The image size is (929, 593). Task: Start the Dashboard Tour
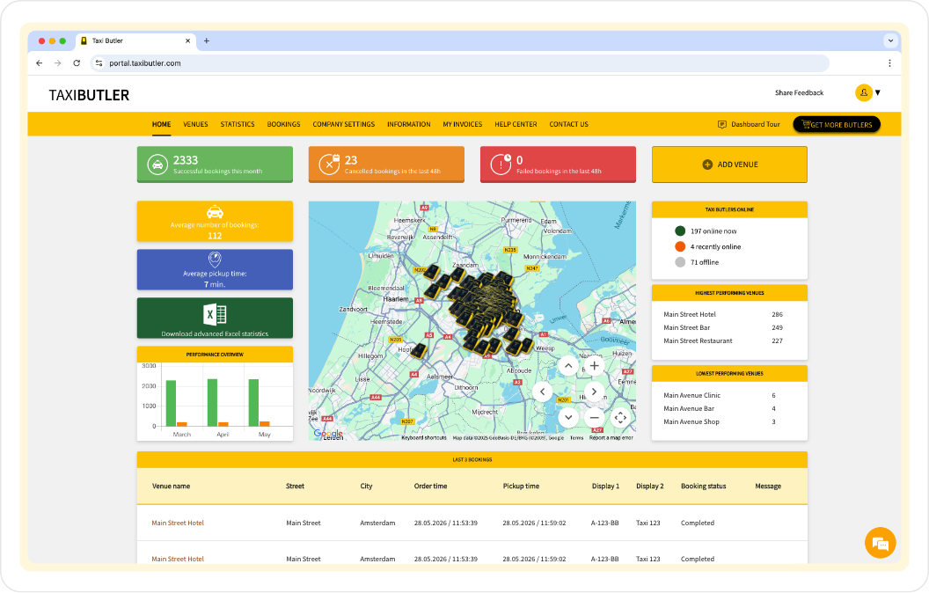coord(749,124)
